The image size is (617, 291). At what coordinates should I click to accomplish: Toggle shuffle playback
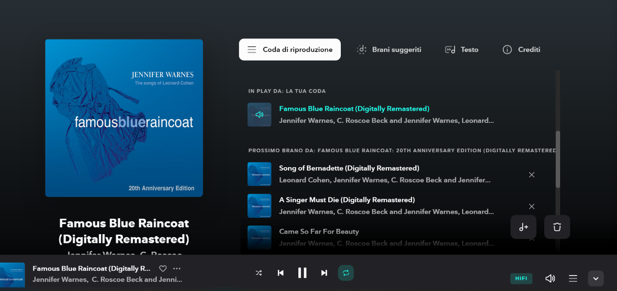[259, 273]
